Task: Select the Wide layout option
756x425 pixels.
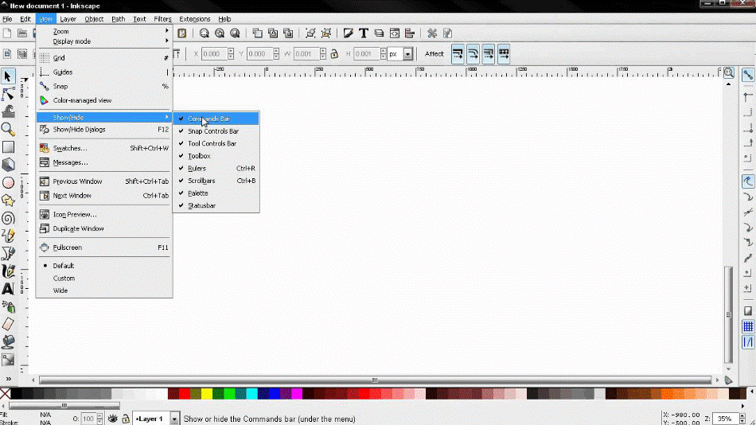Action: point(104,290)
